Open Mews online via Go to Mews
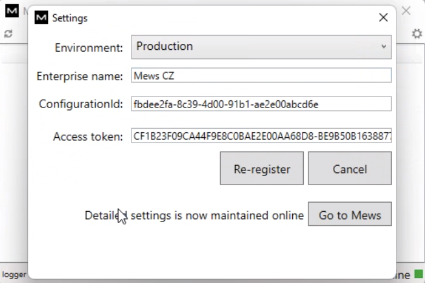425x283 pixels. (x=350, y=215)
